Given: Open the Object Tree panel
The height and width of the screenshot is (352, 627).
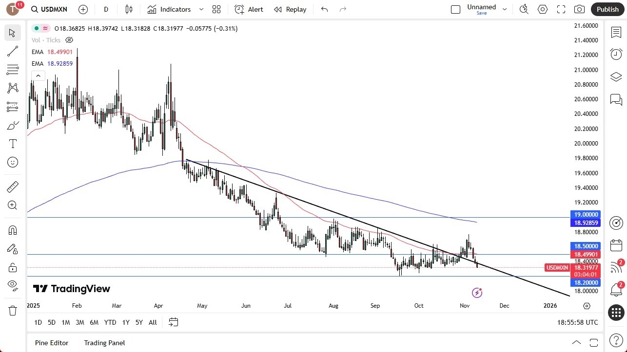Looking at the screenshot, I should click(x=616, y=76).
